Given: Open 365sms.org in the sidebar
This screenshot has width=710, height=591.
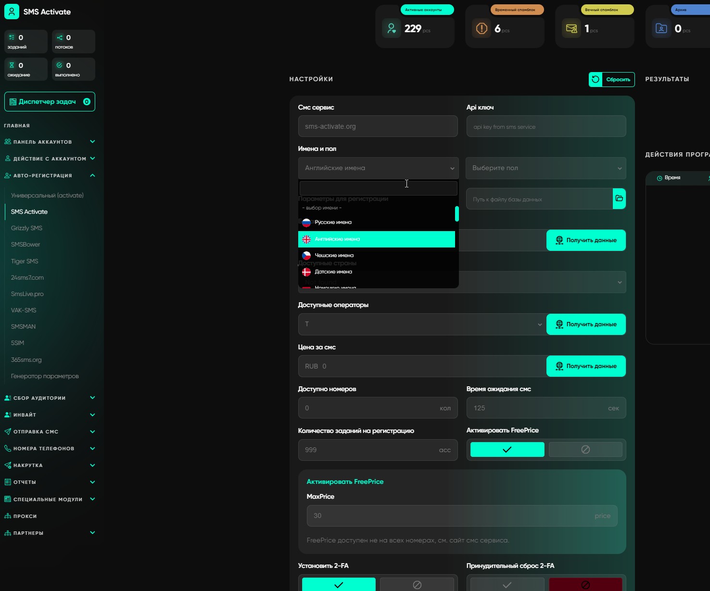Looking at the screenshot, I should (x=26, y=360).
